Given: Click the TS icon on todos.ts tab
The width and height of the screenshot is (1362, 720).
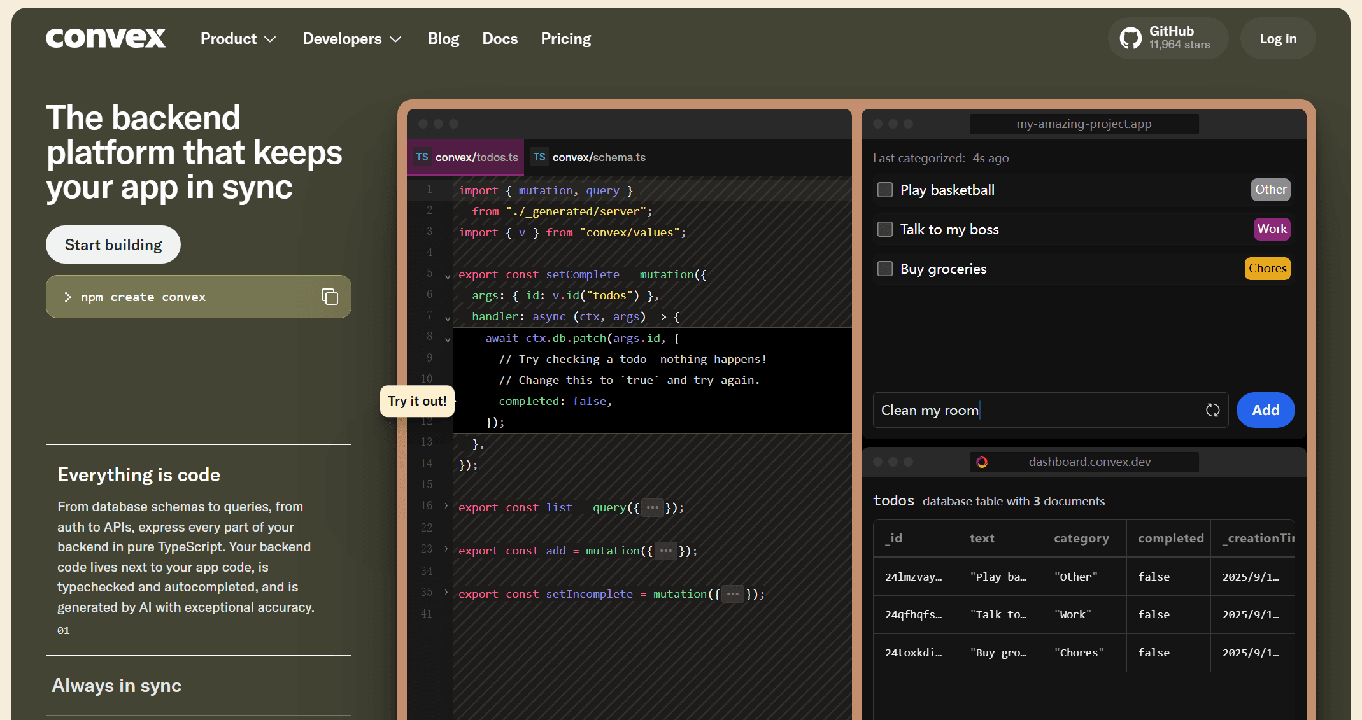Looking at the screenshot, I should (422, 157).
